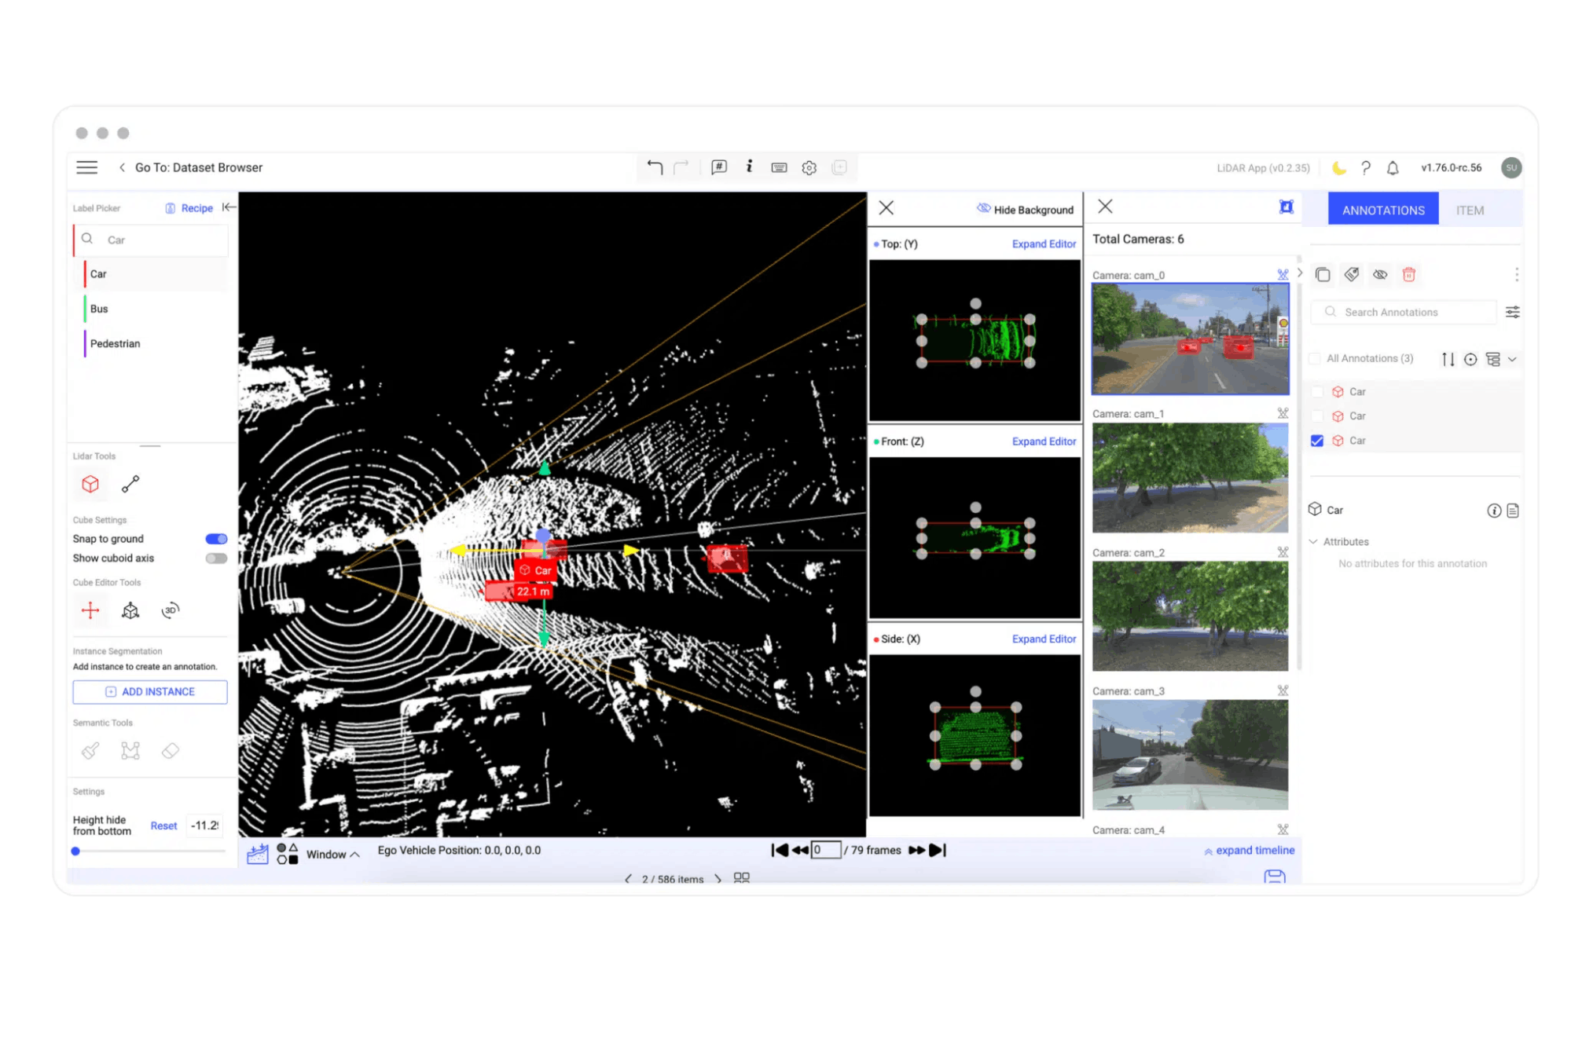The image size is (1571, 1051).
Task: Click the undo arrow in toolbar
Action: tap(655, 167)
